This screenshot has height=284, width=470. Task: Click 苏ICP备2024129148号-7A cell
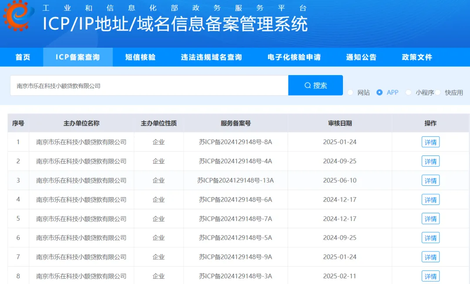(x=235, y=218)
